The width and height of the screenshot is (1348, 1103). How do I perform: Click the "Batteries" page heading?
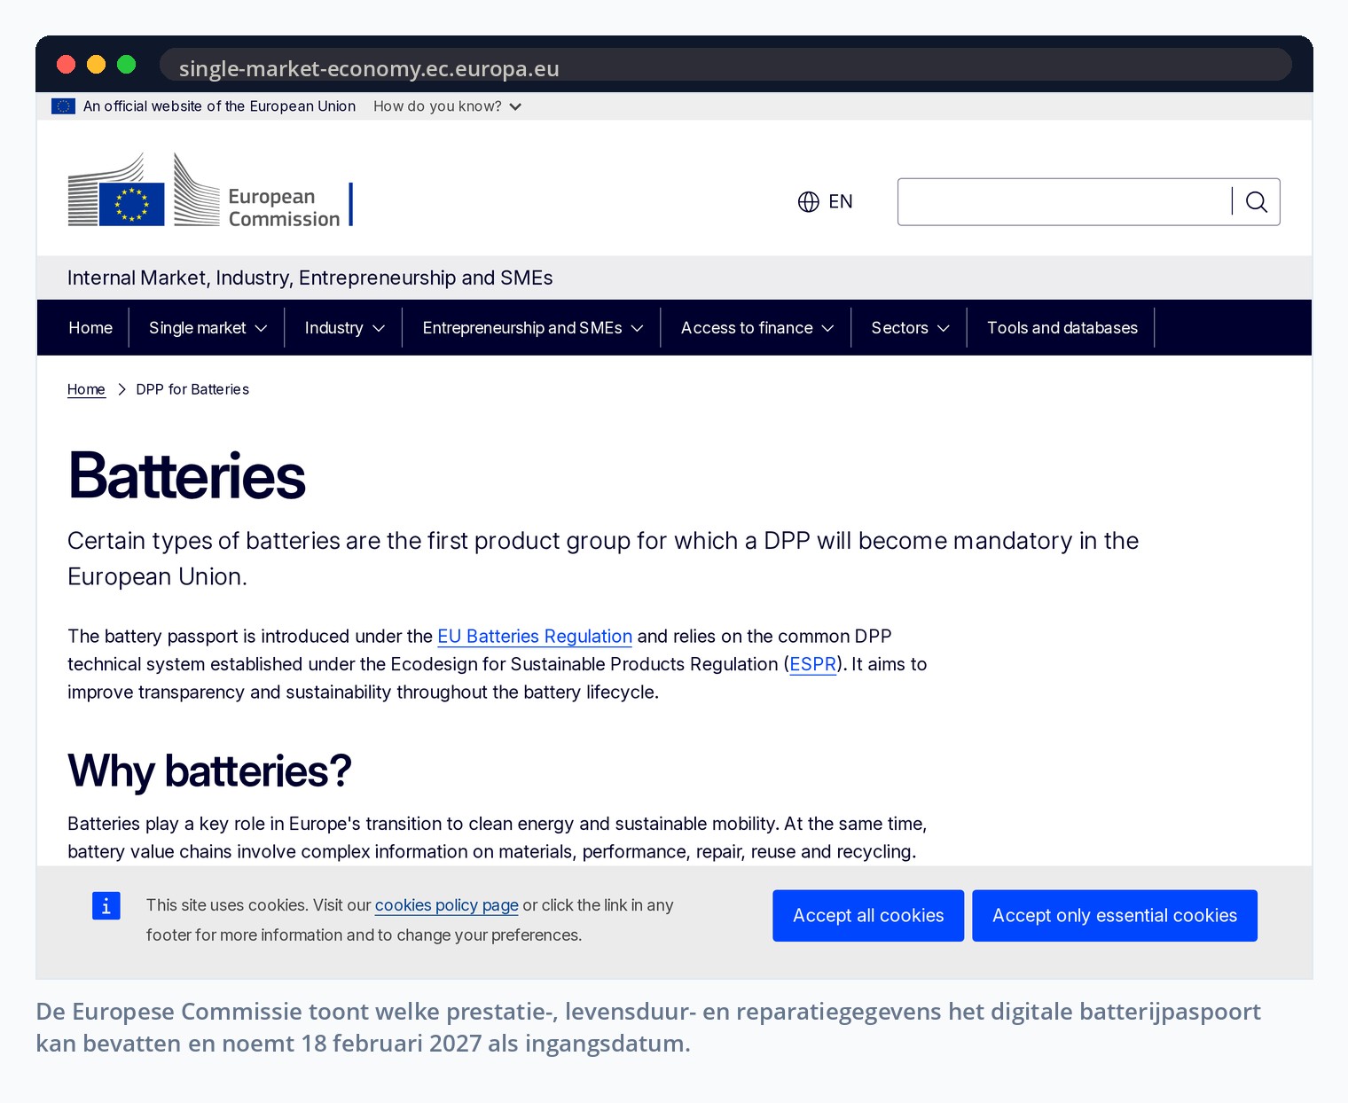pyautogui.click(x=186, y=476)
